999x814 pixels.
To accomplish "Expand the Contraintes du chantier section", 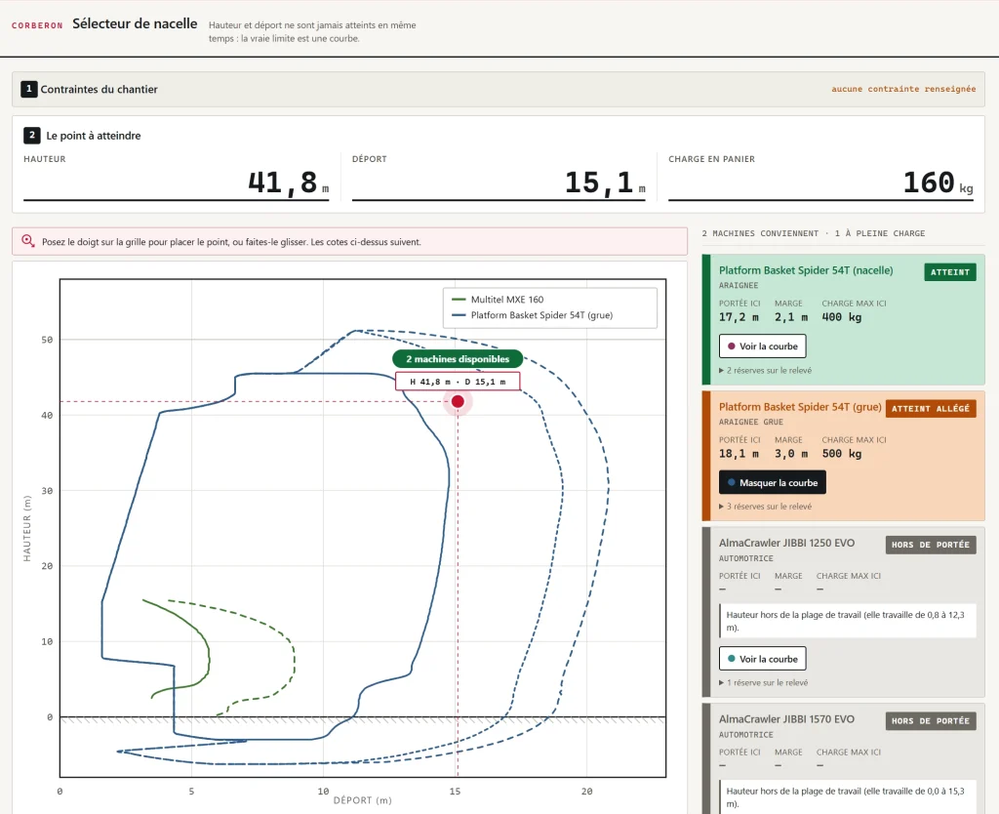I will click(499, 89).
